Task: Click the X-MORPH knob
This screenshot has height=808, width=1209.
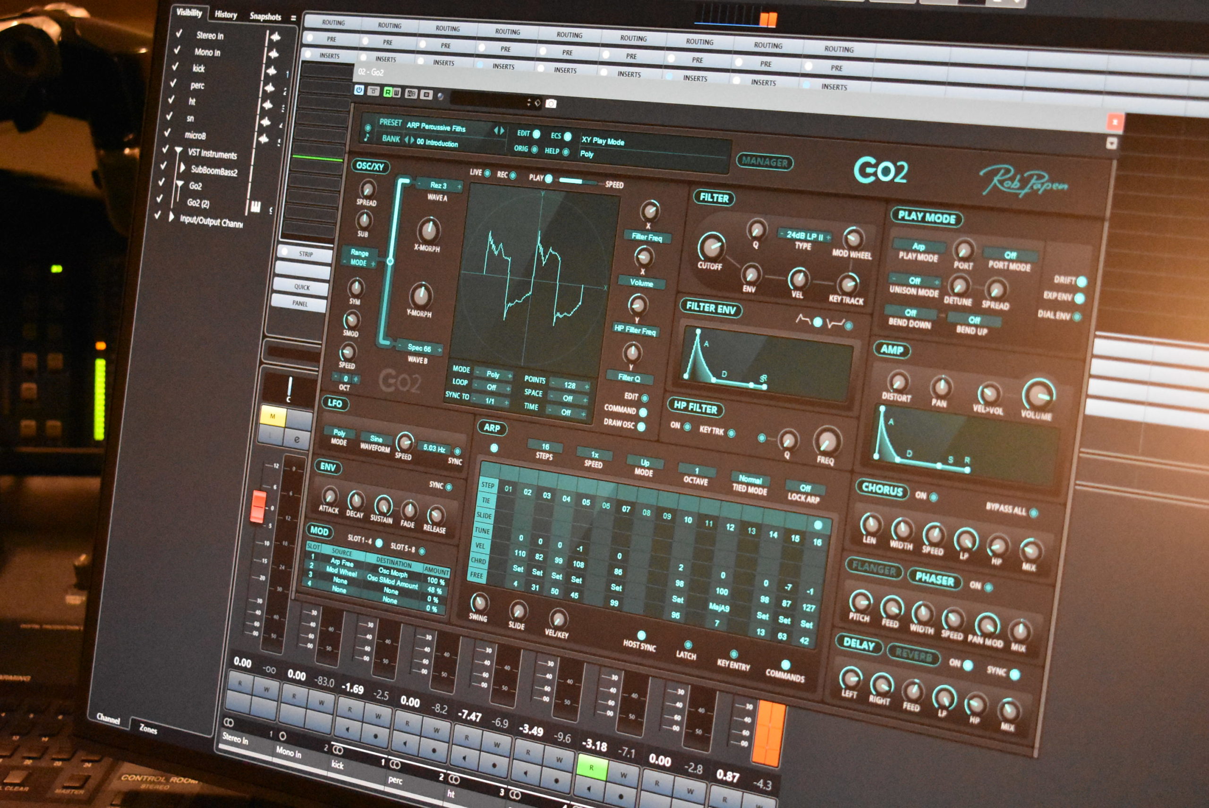Action: point(428,230)
